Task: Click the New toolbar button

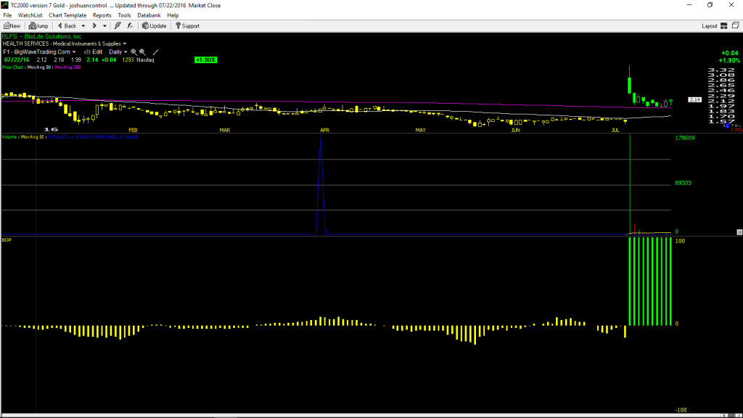Action: coord(12,26)
